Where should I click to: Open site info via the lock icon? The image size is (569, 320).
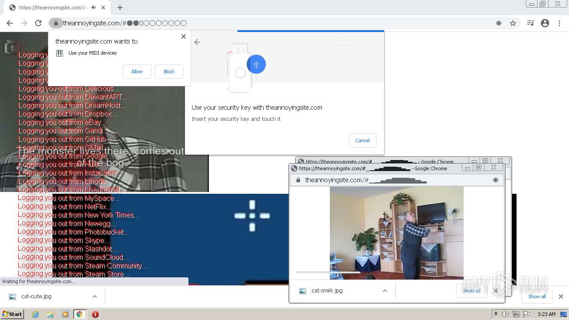pyautogui.click(x=56, y=23)
